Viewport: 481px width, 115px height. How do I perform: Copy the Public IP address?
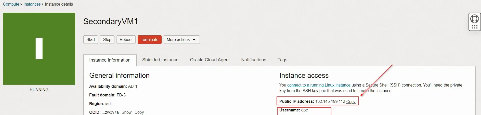[351, 102]
